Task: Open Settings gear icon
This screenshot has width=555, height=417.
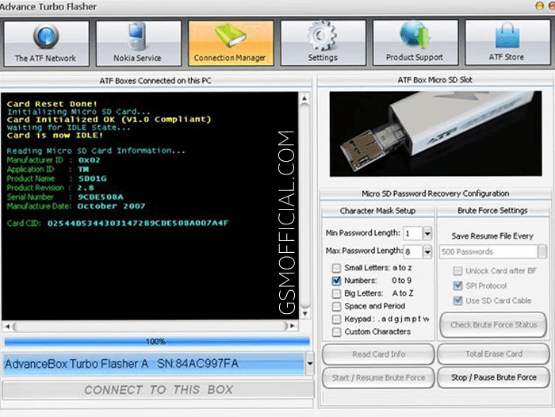Action: pos(322,36)
